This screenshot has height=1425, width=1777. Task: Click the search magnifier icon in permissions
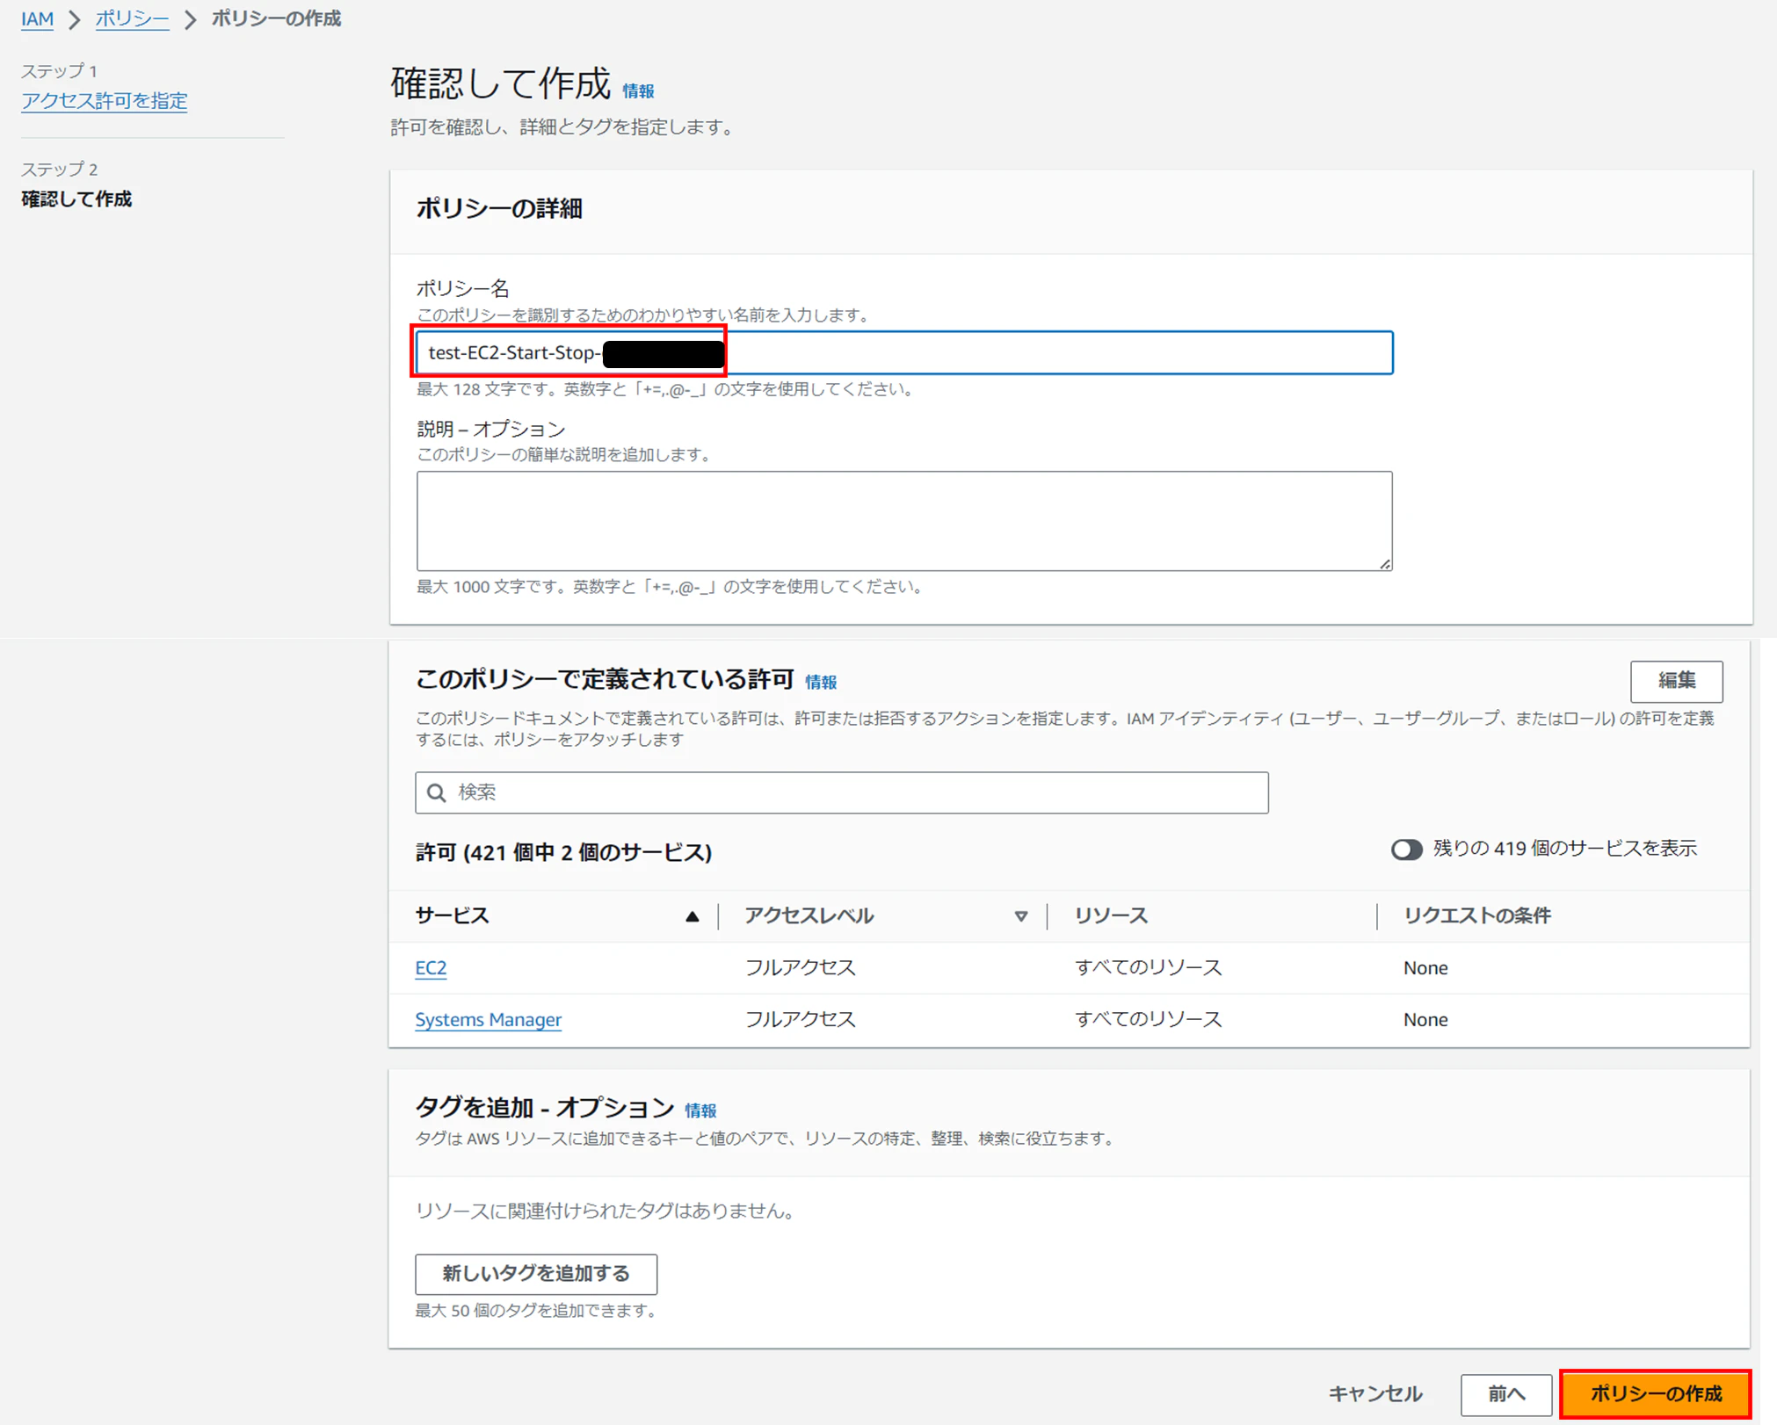click(x=437, y=792)
